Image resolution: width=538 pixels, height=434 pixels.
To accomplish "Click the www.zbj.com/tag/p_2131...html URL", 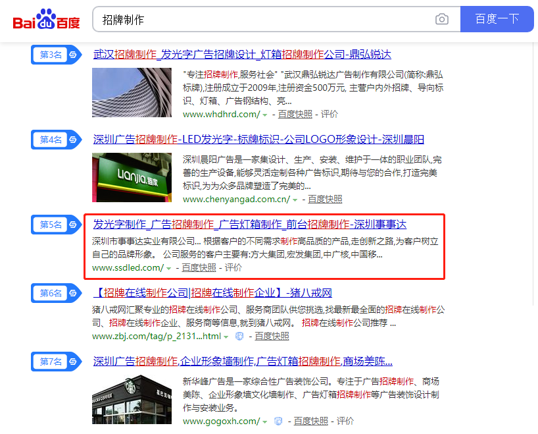I will [x=157, y=336].
